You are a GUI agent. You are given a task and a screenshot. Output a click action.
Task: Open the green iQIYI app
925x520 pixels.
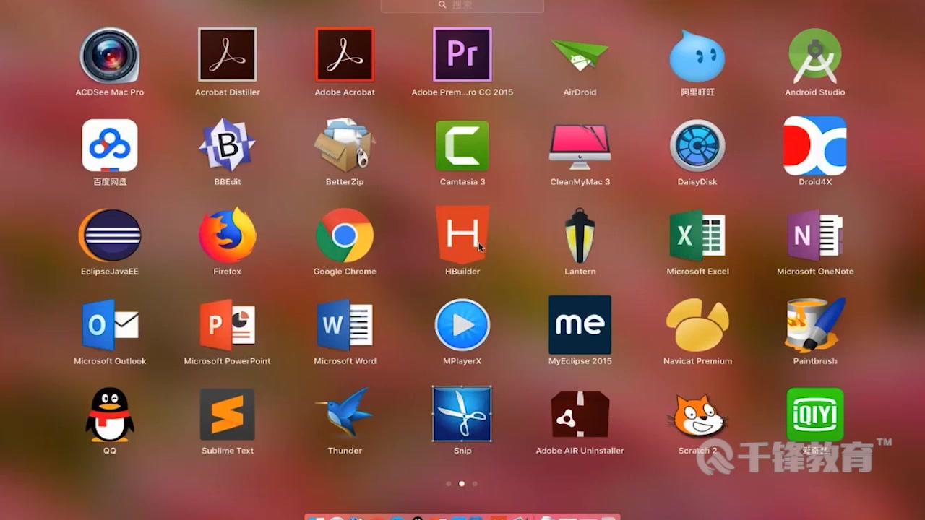(x=815, y=415)
